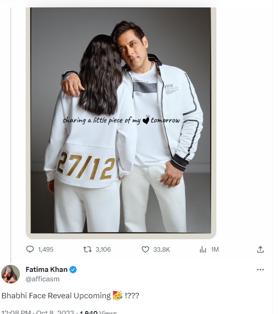Viewport: 278px width, 314px height.
Task: Click the reply speech bubble icon
Action: pyautogui.click(x=30, y=249)
